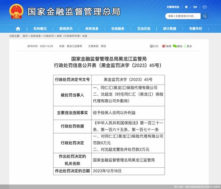Screen dimensions: 221x189
Task: Open the 新闻资讯 menu
Action: click(x=66, y=29)
